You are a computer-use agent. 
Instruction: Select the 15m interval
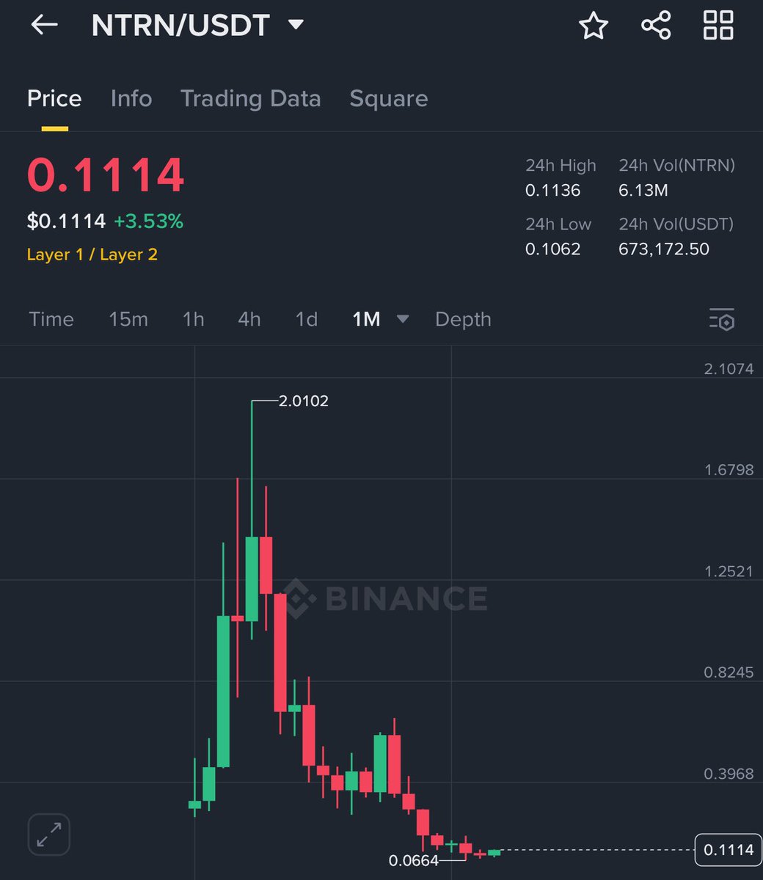pyautogui.click(x=128, y=319)
